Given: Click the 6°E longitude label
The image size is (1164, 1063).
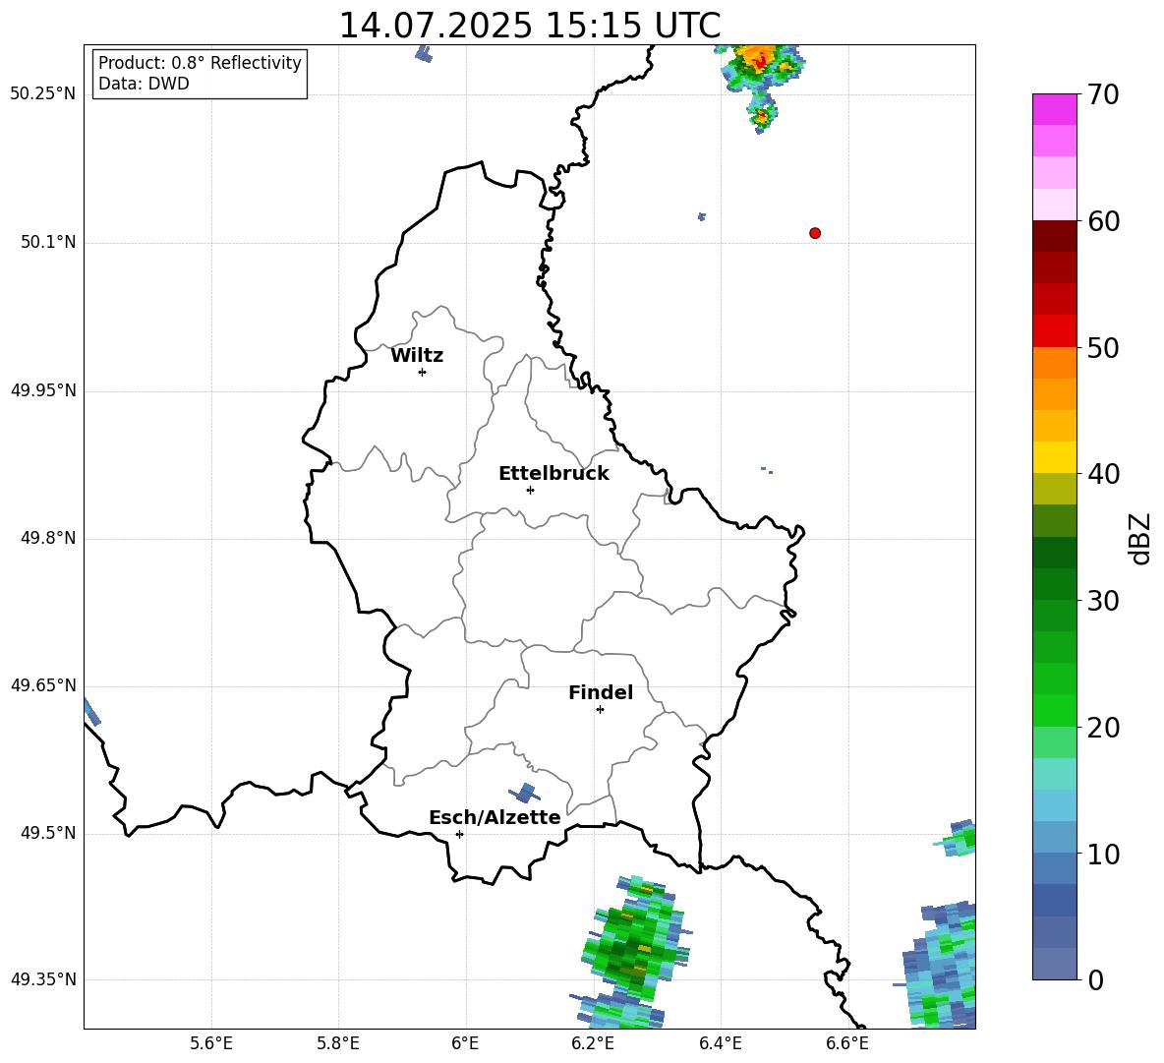Looking at the screenshot, I should (x=465, y=1043).
